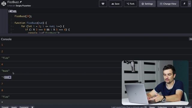Click the webcam video overlay

click(x=155, y=83)
